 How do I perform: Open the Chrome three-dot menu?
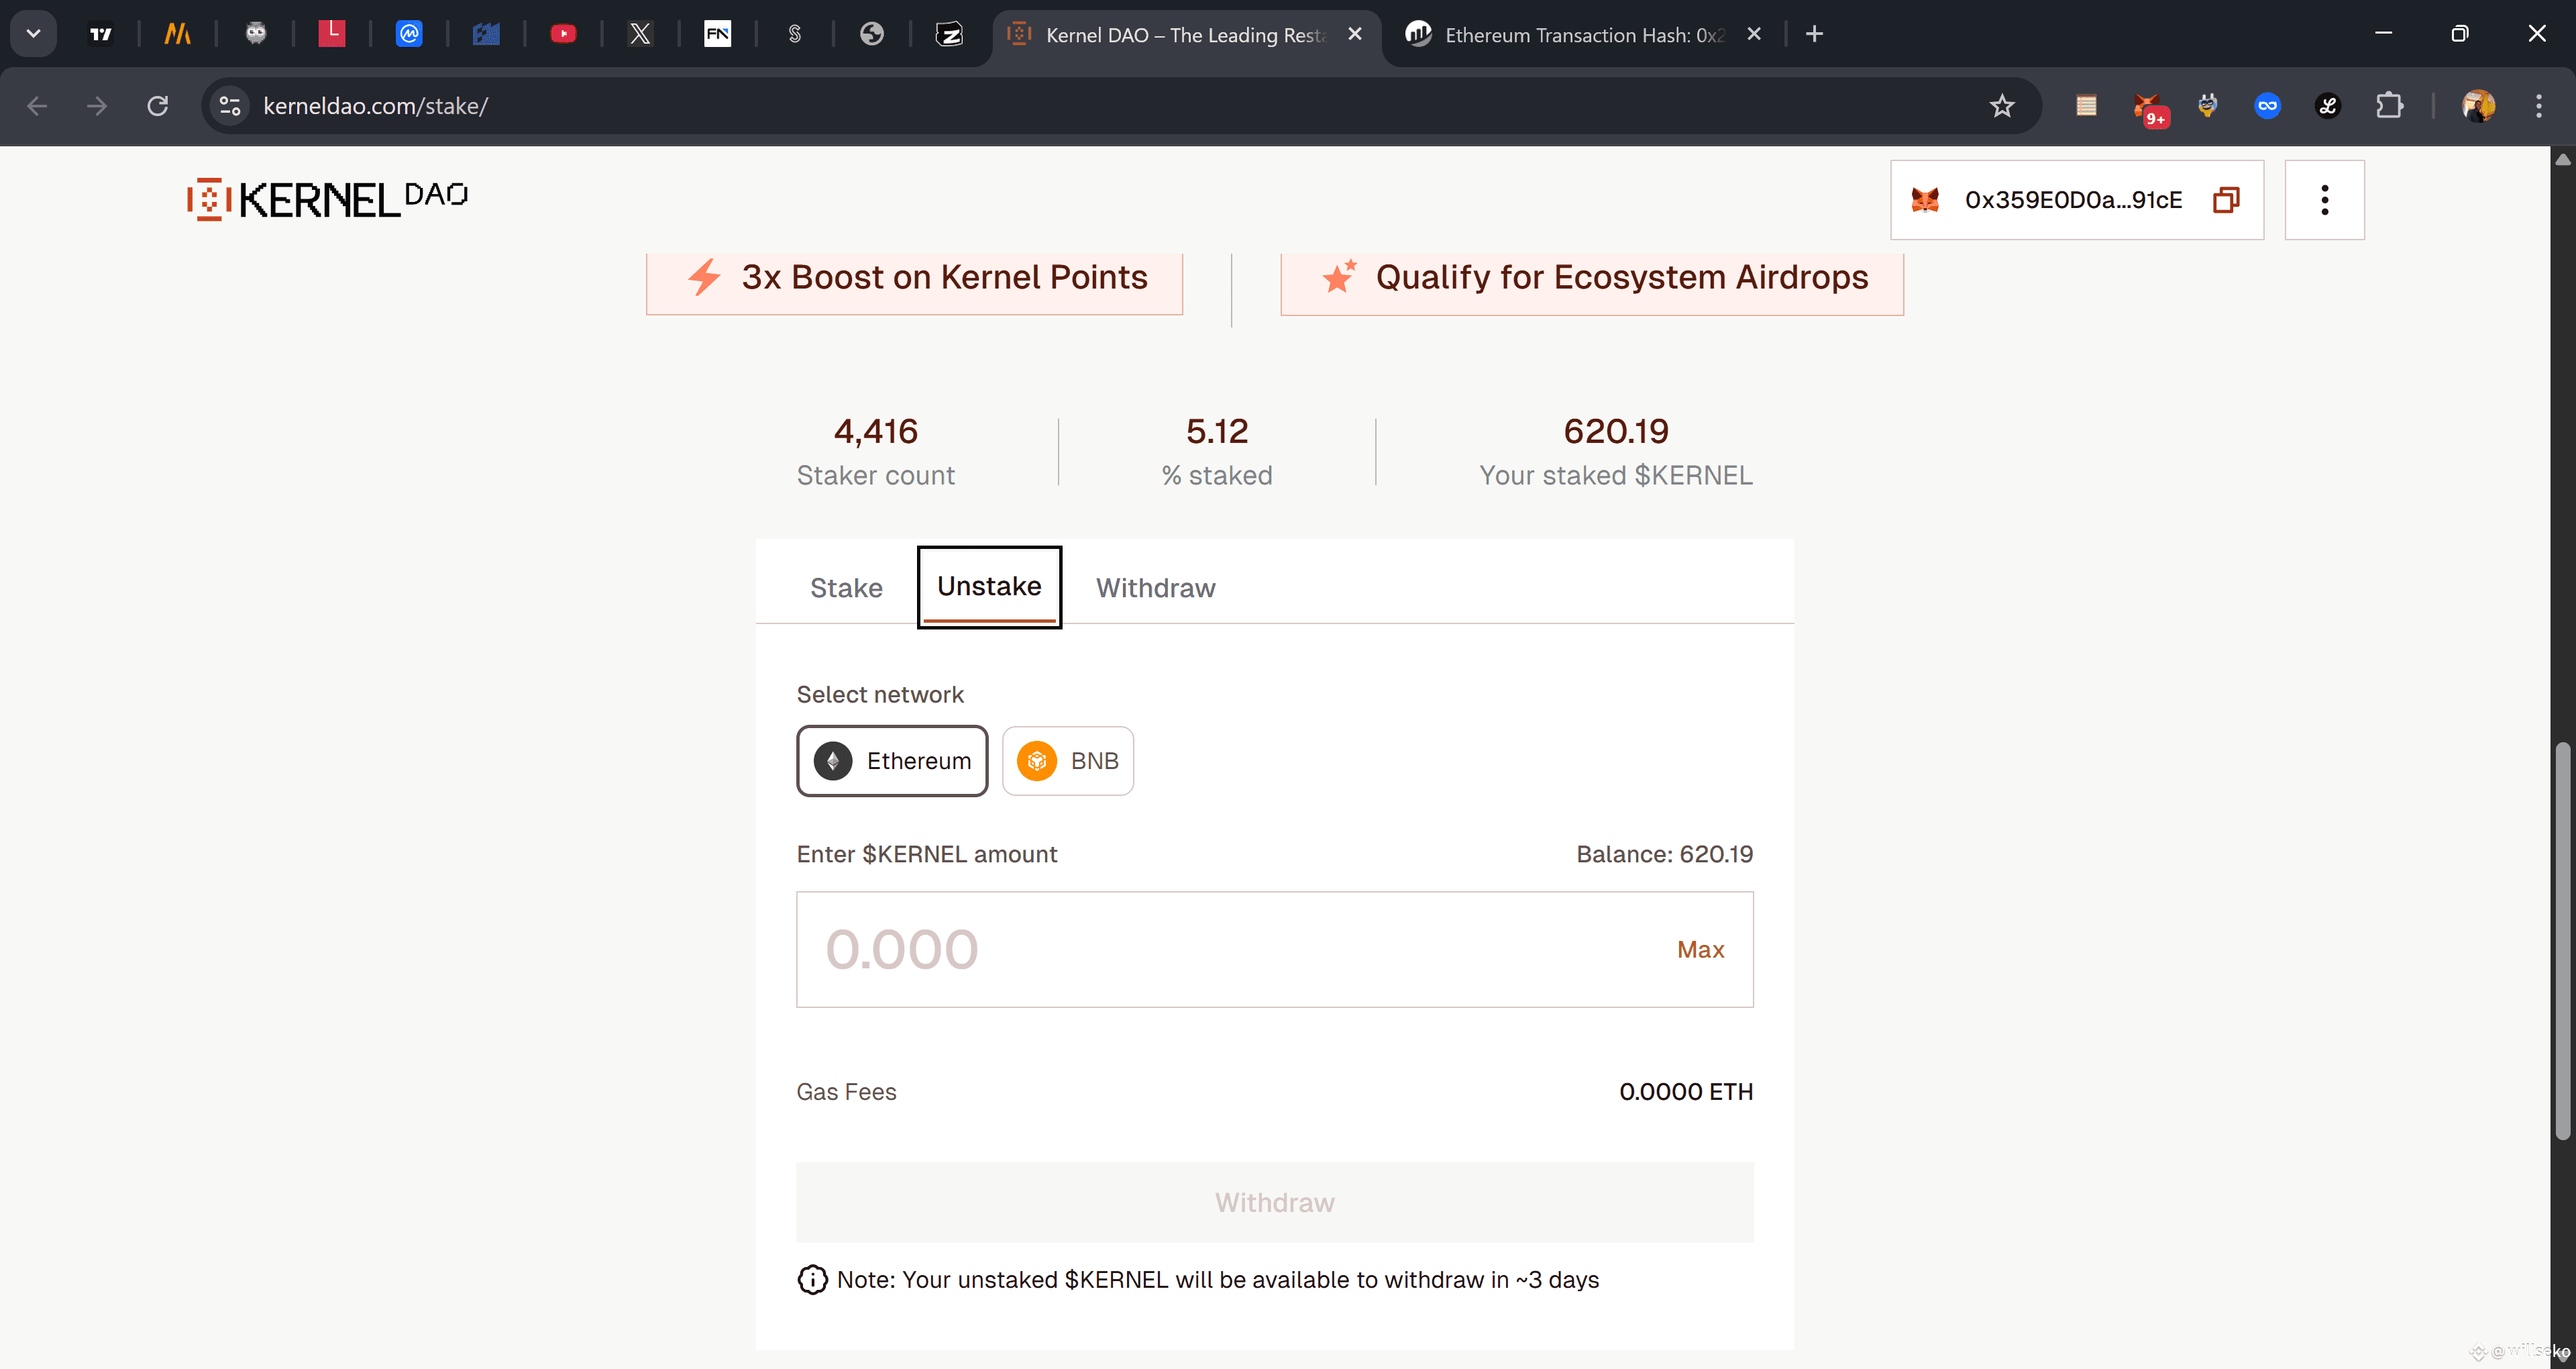pos(2538,106)
